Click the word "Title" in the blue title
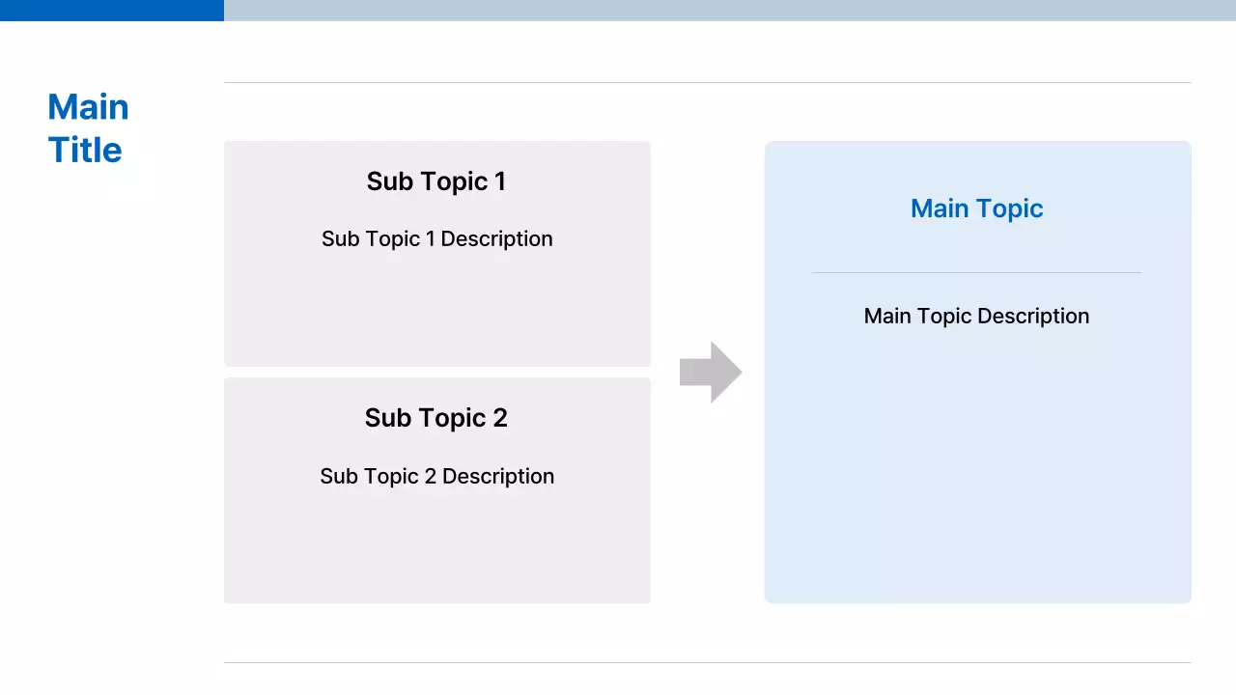Viewport: 1236px width, 695px height. [x=85, y=151]
